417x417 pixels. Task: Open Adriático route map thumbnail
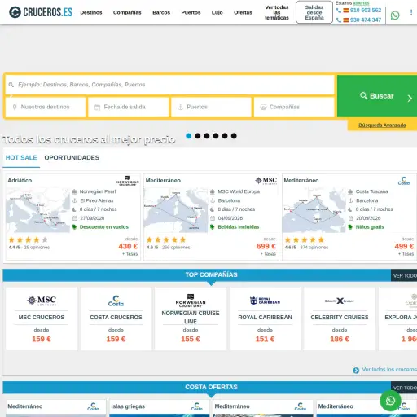click(38, 210)
